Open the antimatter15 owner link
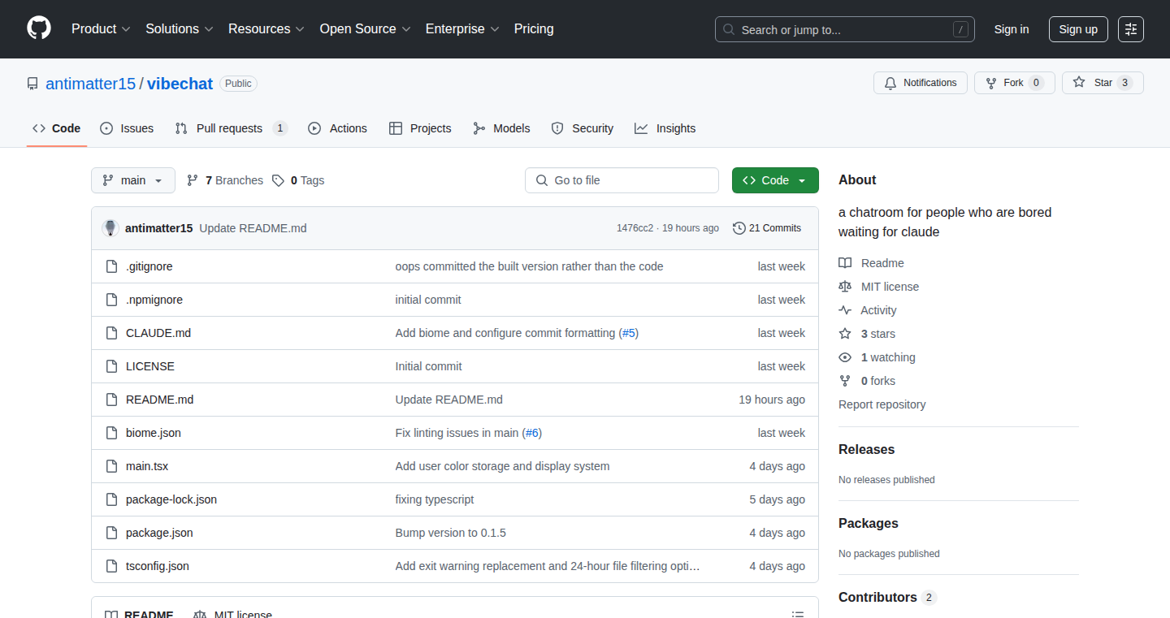 [x=90, y=84]
